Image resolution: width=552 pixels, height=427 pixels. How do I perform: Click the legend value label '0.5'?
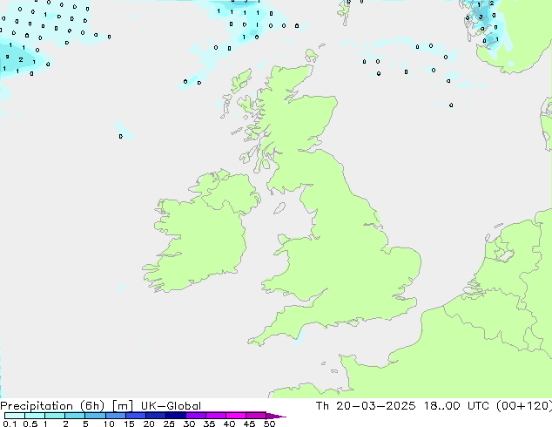[30, 424]
